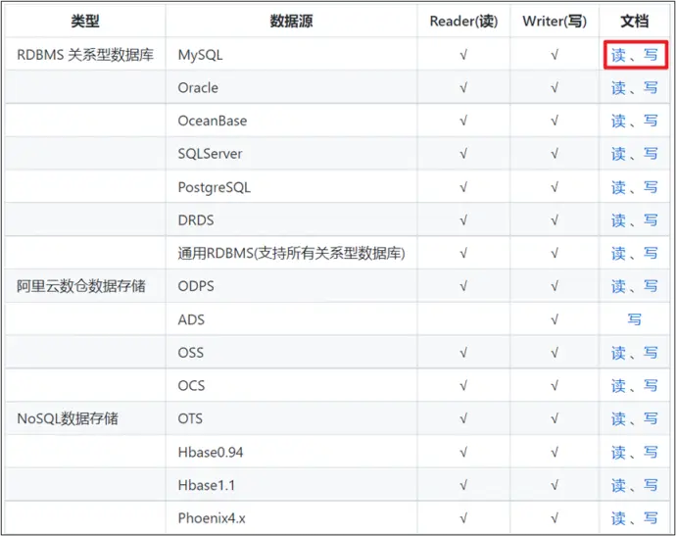Viewport: 676px width, 536px height.
Task: Click the Reader checkmark in ODPS row
Action: (463, 286)
